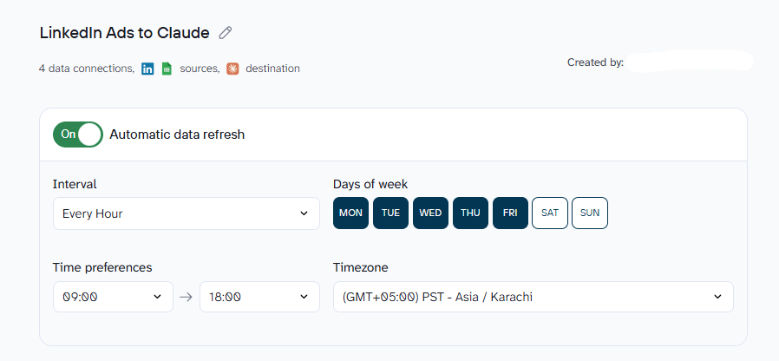The width and height of the screenshot is (779, 361).
Task: Click the Created by label
Action: (x=595, y=62)
